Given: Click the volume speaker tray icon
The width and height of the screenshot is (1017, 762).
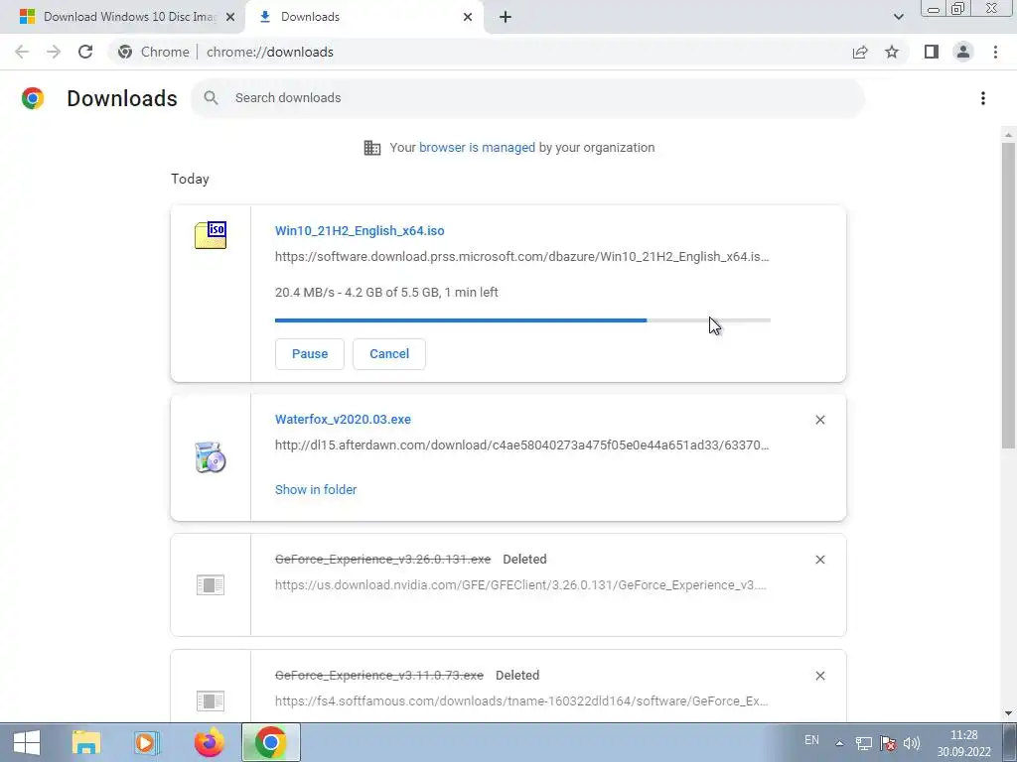Looking at the screenshot, I should point(912,743).
